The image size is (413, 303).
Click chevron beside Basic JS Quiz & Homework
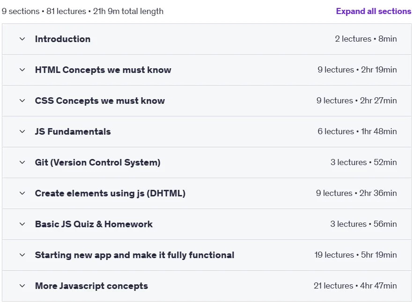(x=22, y=224)
